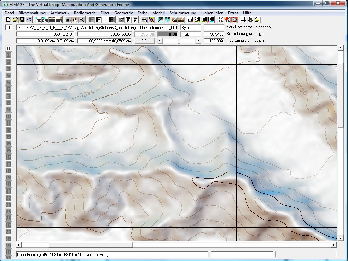Open the Datei menu
This screenshot has height=261, width=348.
click(9, 13)
